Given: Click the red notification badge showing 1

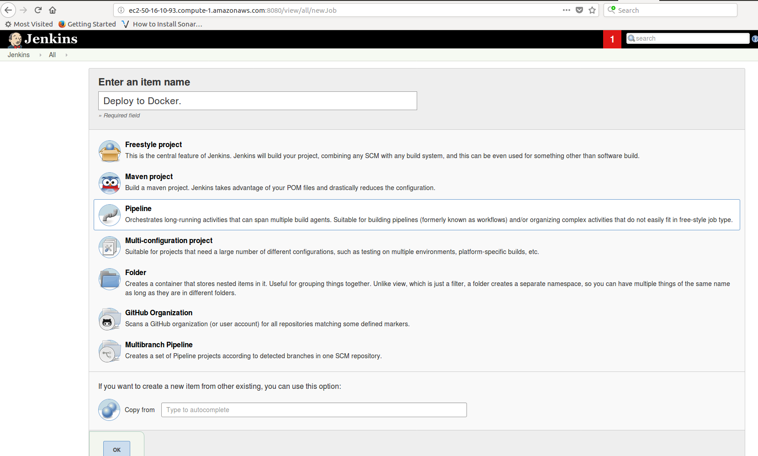Looking at the screenshot, I should click(612, 39).
